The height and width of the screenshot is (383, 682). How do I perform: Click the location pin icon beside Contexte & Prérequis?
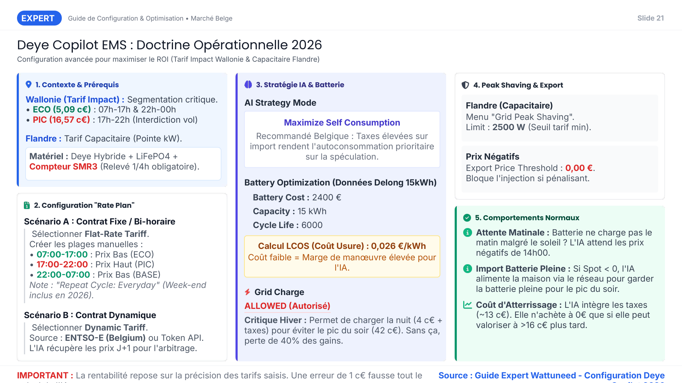pos(29,84)
